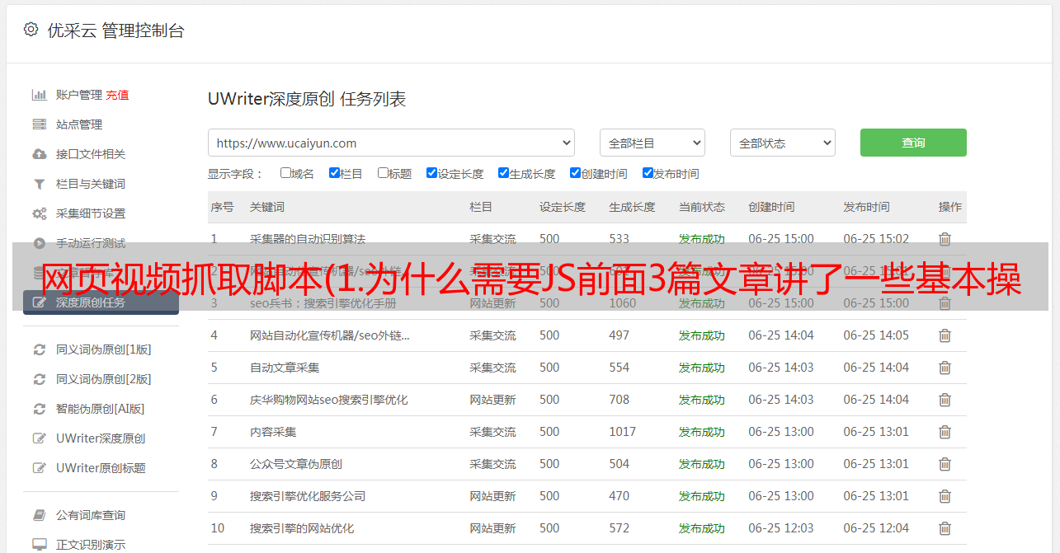Click the book icon for 公有词库查询
The image size is (1060, 553).
point(39,515)
